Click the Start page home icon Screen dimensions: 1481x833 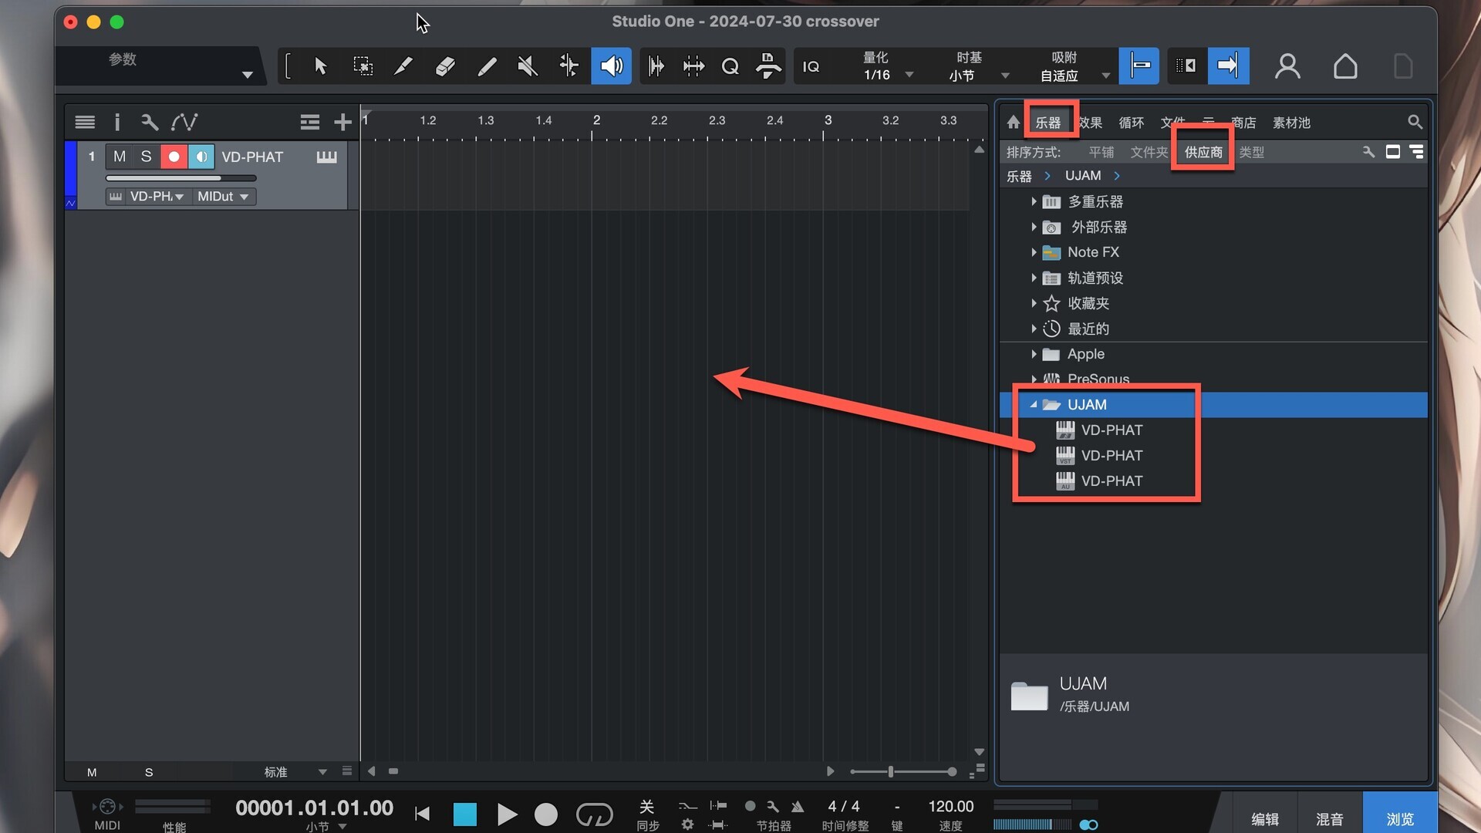[x=1345, y=66]
